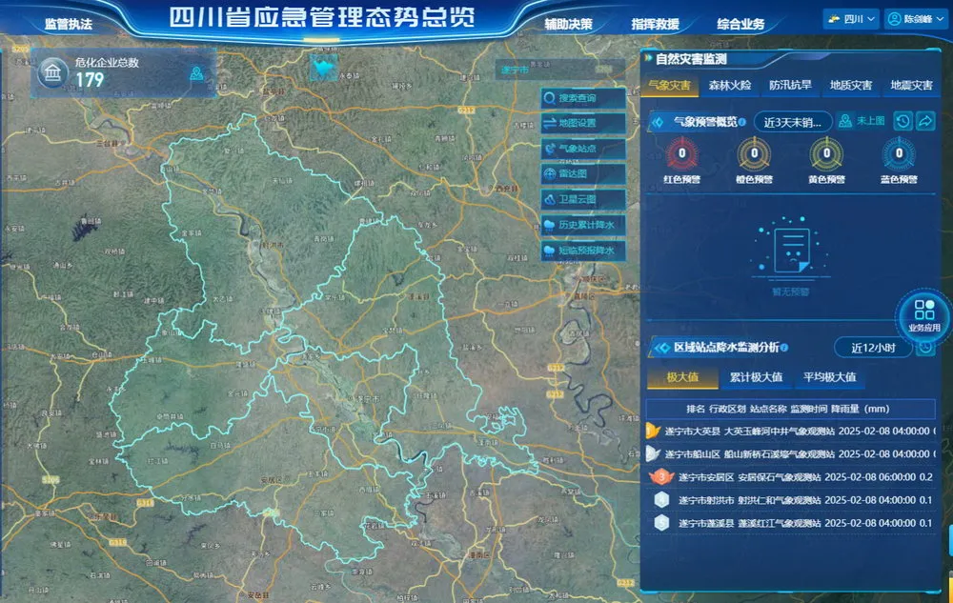Click the 业务应用 floating apps button
Image resolution: width=953 pixels, height=603 pixels.
(x=923, y=315)
